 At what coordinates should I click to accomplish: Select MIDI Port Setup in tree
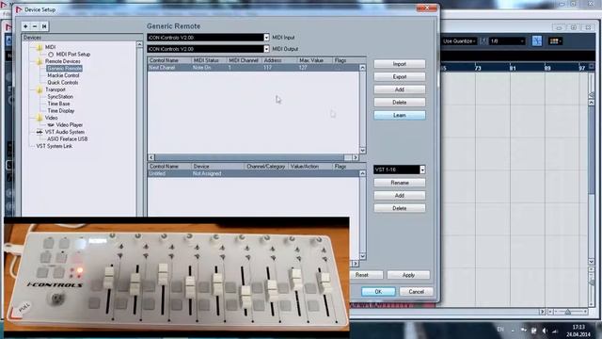pyautogui.click(x=73, y=55)
